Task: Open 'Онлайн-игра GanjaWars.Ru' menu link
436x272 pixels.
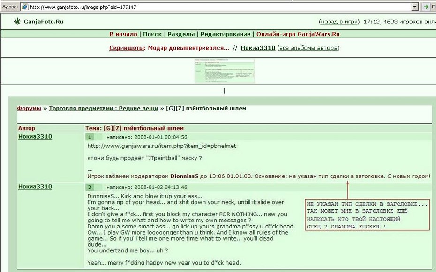Action: pos(298,34)
